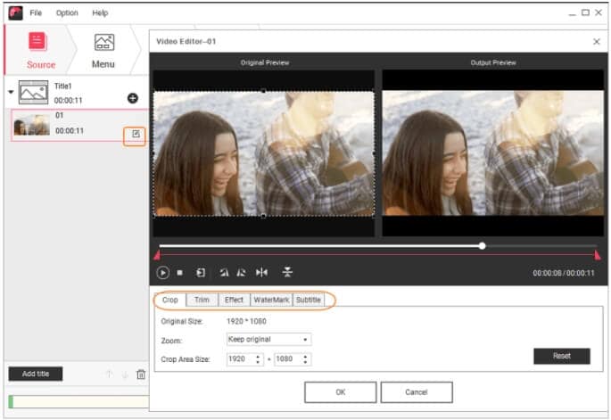
Task: Decrease crop area width value
Action: point(258,362)
